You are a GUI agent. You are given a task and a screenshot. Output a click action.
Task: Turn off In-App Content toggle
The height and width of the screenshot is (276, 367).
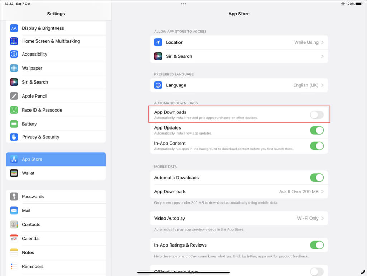click(x=317, y=146)
